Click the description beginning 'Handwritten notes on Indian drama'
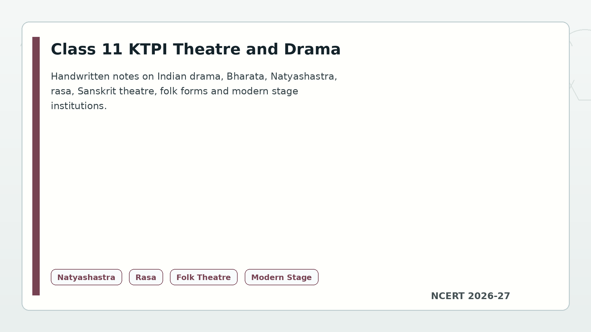The height and width of the screenshot is (332, 591). point(194,91)
